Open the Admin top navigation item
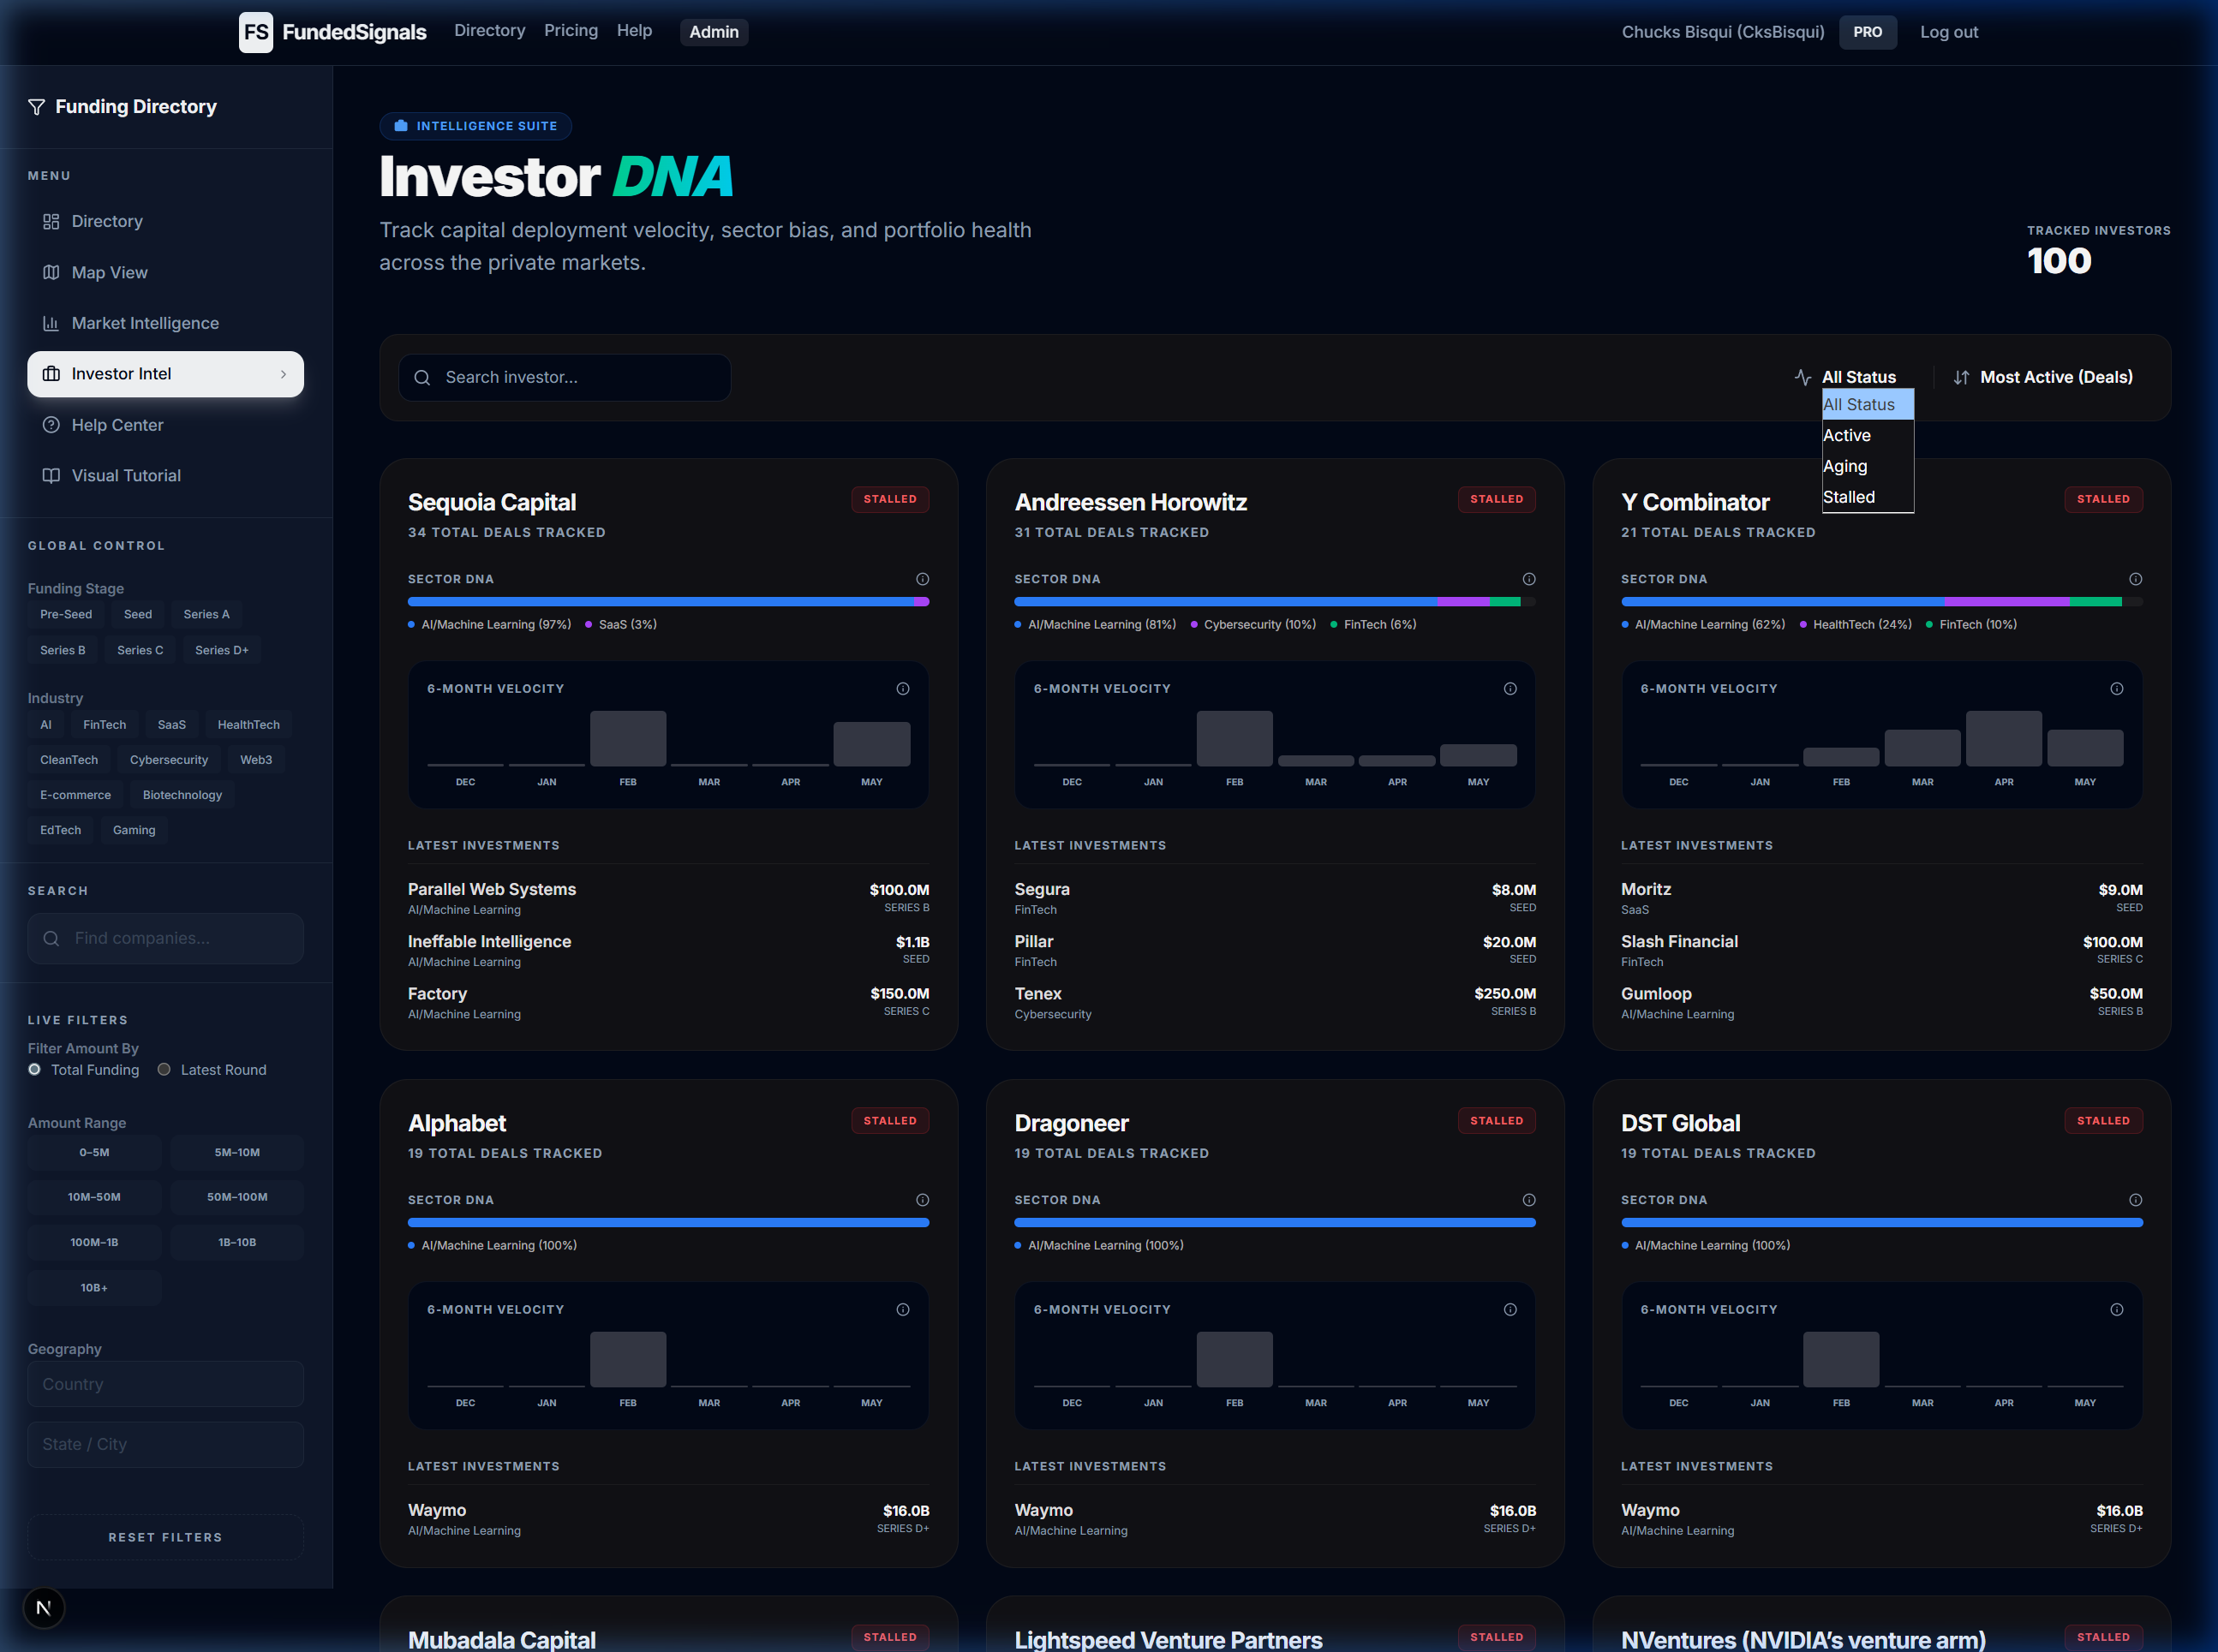Image resolution: width=2218 pixels, height=1652 pixels. click(x=714, y=32)
